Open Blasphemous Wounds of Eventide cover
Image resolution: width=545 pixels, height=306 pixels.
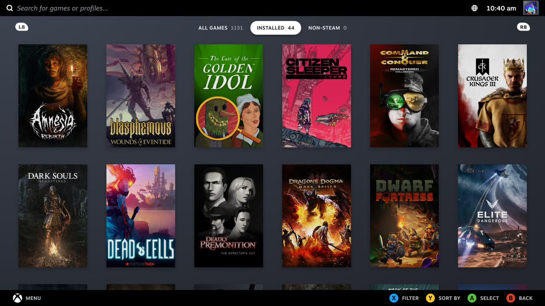coord(141,96)
